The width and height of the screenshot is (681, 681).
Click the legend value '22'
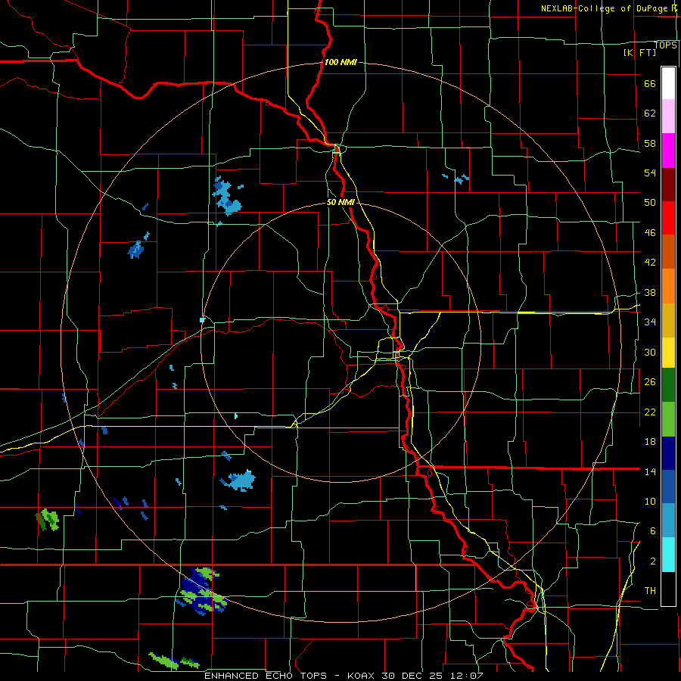[650, 412]
